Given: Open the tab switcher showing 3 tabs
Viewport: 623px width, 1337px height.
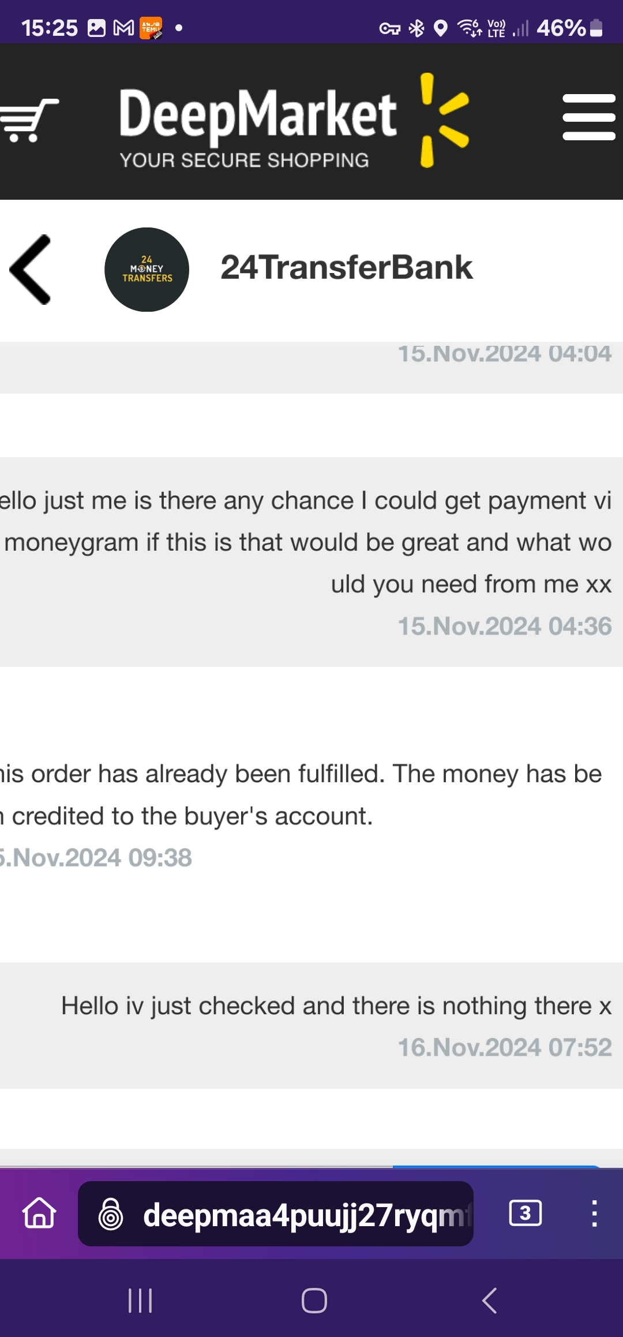Looking at the screenshot, I should (x=525, y=1213).
